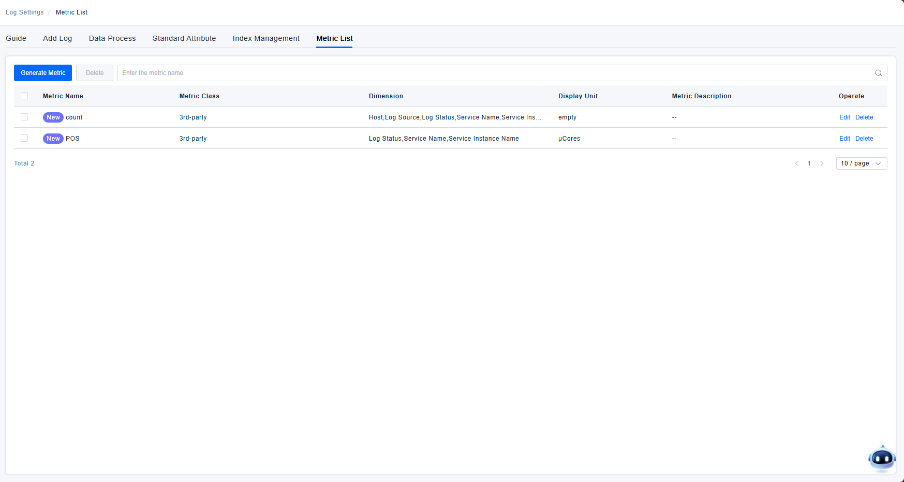
Task: Edit the count metric
Action: [844, 117]
